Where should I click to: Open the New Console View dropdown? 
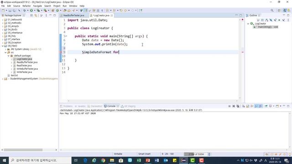[x=281, y=106]
